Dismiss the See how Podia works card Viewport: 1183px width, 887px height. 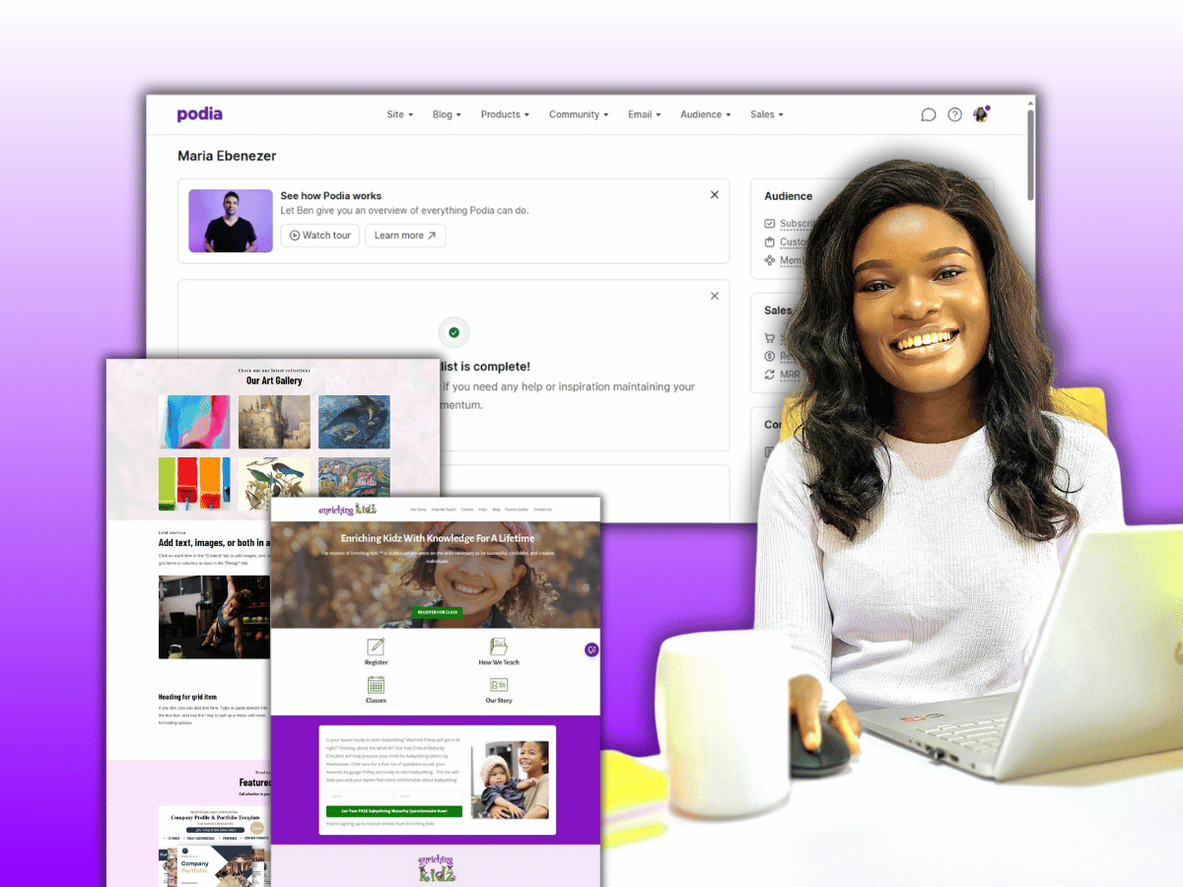715,195
